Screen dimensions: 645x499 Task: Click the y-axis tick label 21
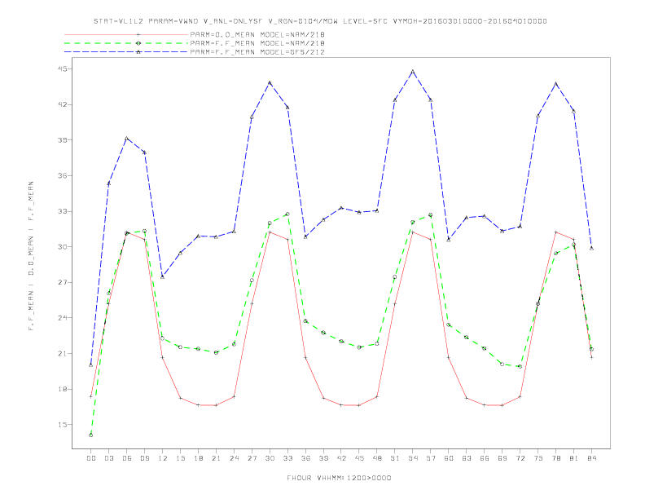coord(61,353)
